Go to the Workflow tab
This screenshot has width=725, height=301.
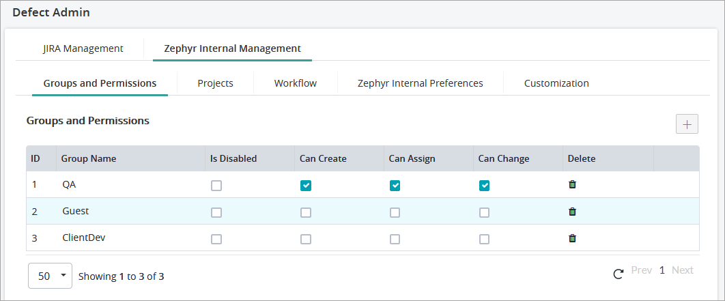(x=295, y=83)
